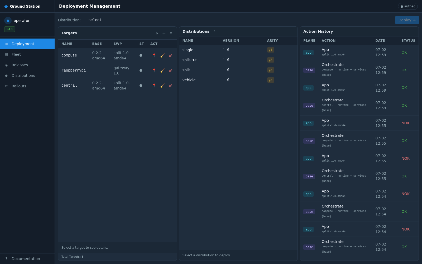Screen dimensions: 422x264
Task: Click the broom icon for raspberrypi
Action: click(x=162, y=70)
